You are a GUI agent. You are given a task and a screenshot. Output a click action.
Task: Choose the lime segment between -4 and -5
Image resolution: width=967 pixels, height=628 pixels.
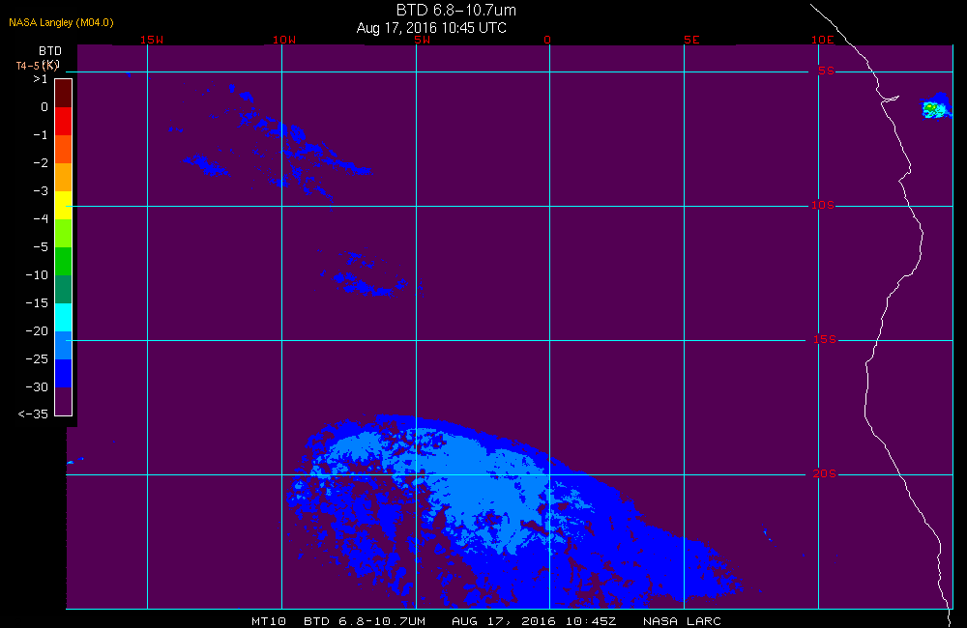pyautogui.click(x=64, y=233)
